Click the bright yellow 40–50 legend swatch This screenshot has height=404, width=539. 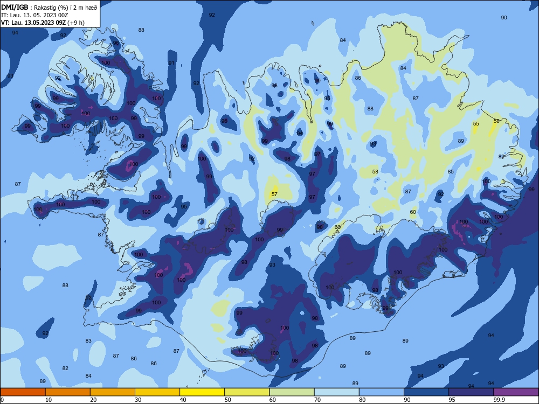202,392
